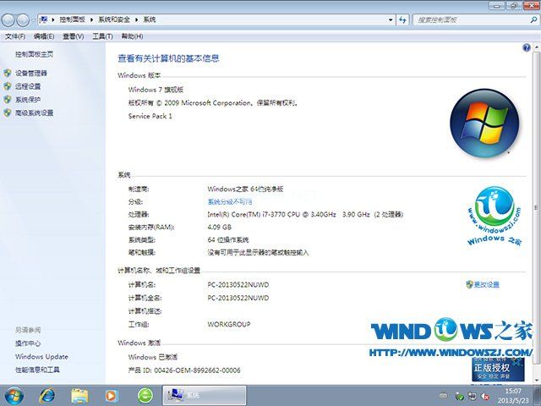Image resolution: width=541 pixels, height=406 pixels.
Task: Open the 文件(F) menu
Action: point(14,36)
